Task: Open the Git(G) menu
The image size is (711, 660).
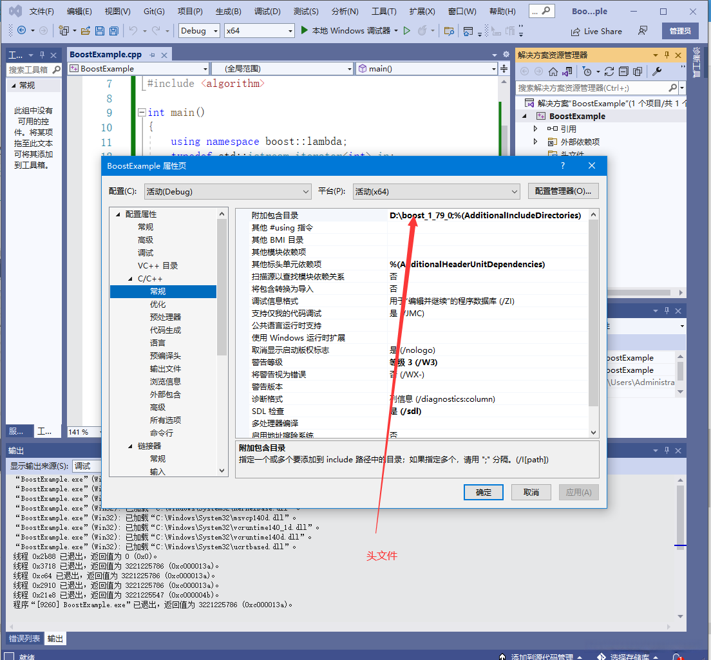Action: click(x=154, y=12)
